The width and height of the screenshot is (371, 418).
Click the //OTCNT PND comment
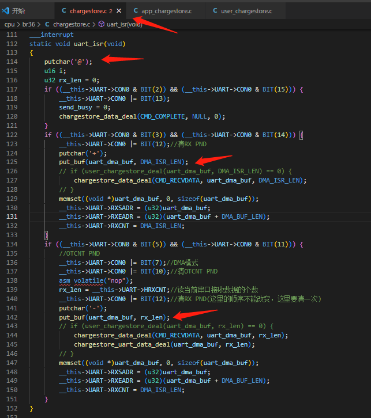tap(79, 253)
